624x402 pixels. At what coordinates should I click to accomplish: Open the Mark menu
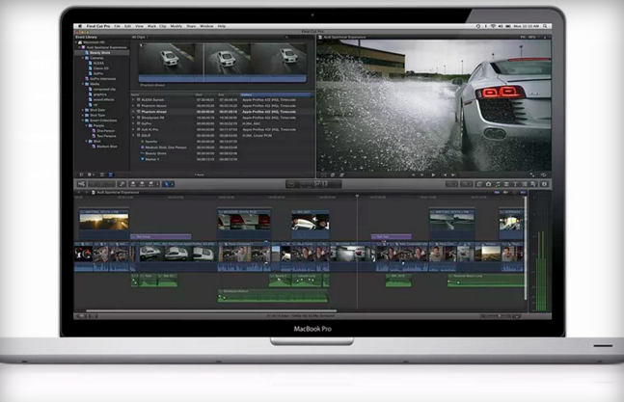[151, 26]
